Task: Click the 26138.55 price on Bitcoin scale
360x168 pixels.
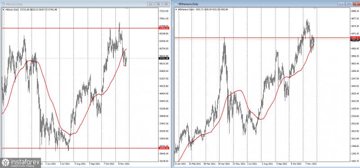Action: click(164, 161)
